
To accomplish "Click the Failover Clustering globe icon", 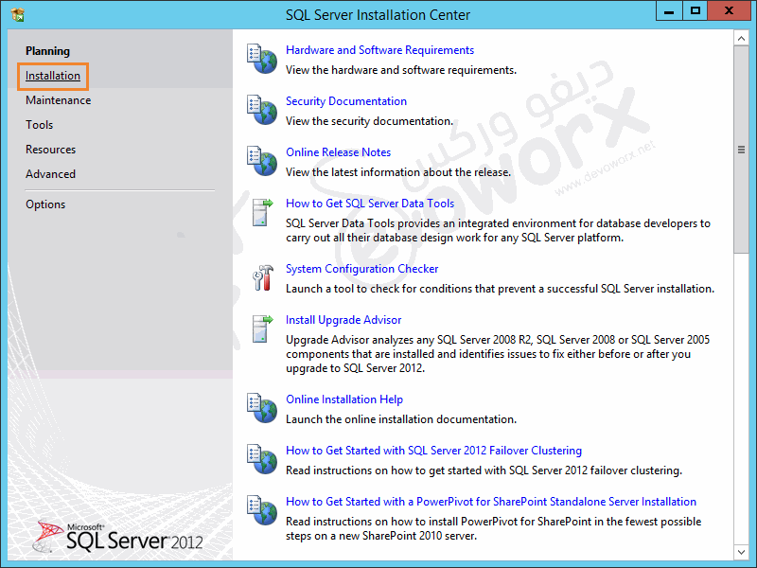I will pyautogui.click(x=262, y=459).
